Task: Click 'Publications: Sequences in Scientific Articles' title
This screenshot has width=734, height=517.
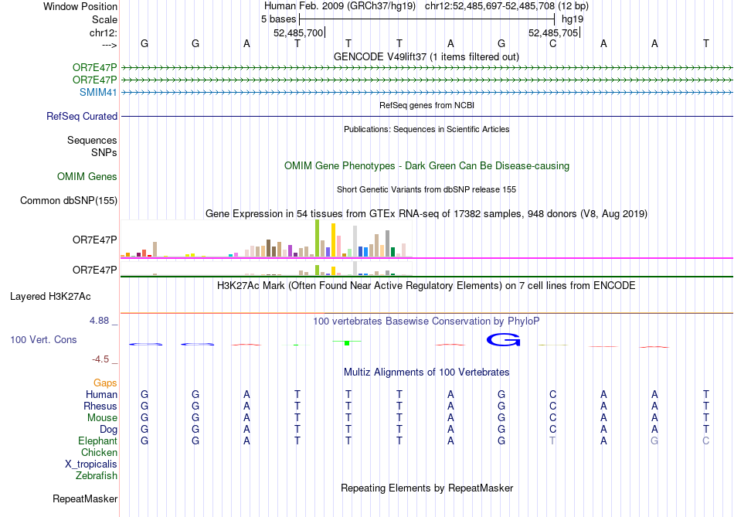Action: pyautogui.click(x=426, y=129)
